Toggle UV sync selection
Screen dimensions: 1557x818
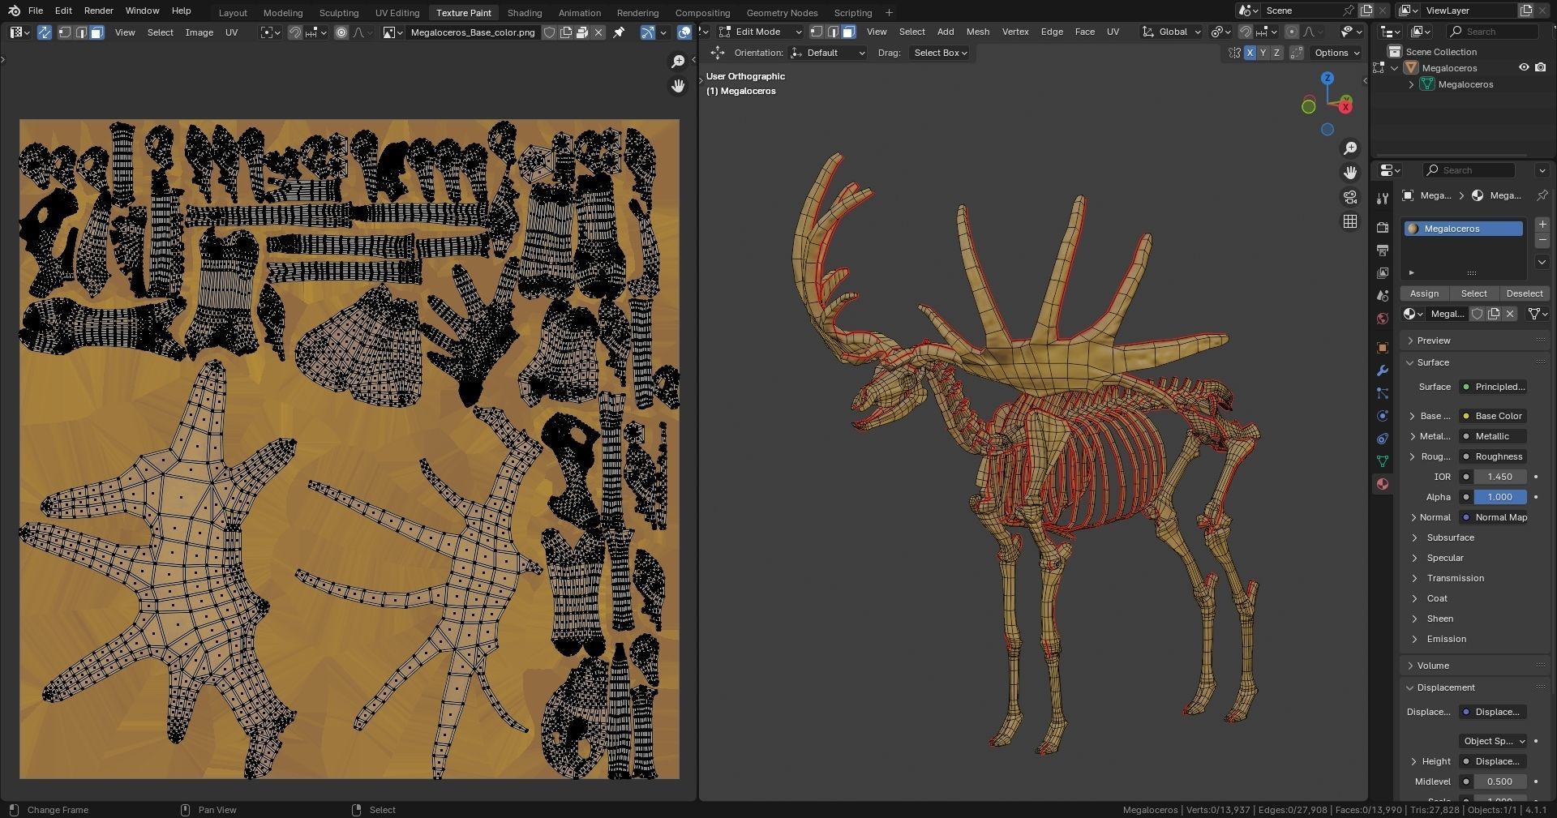[x=45, y=32]
